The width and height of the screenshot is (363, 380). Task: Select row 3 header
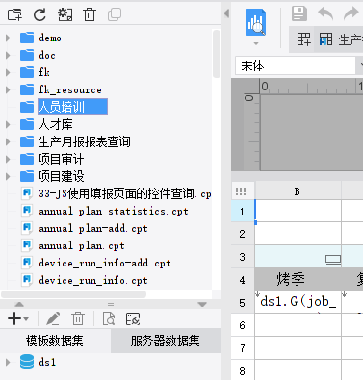[x=243, y=257]
